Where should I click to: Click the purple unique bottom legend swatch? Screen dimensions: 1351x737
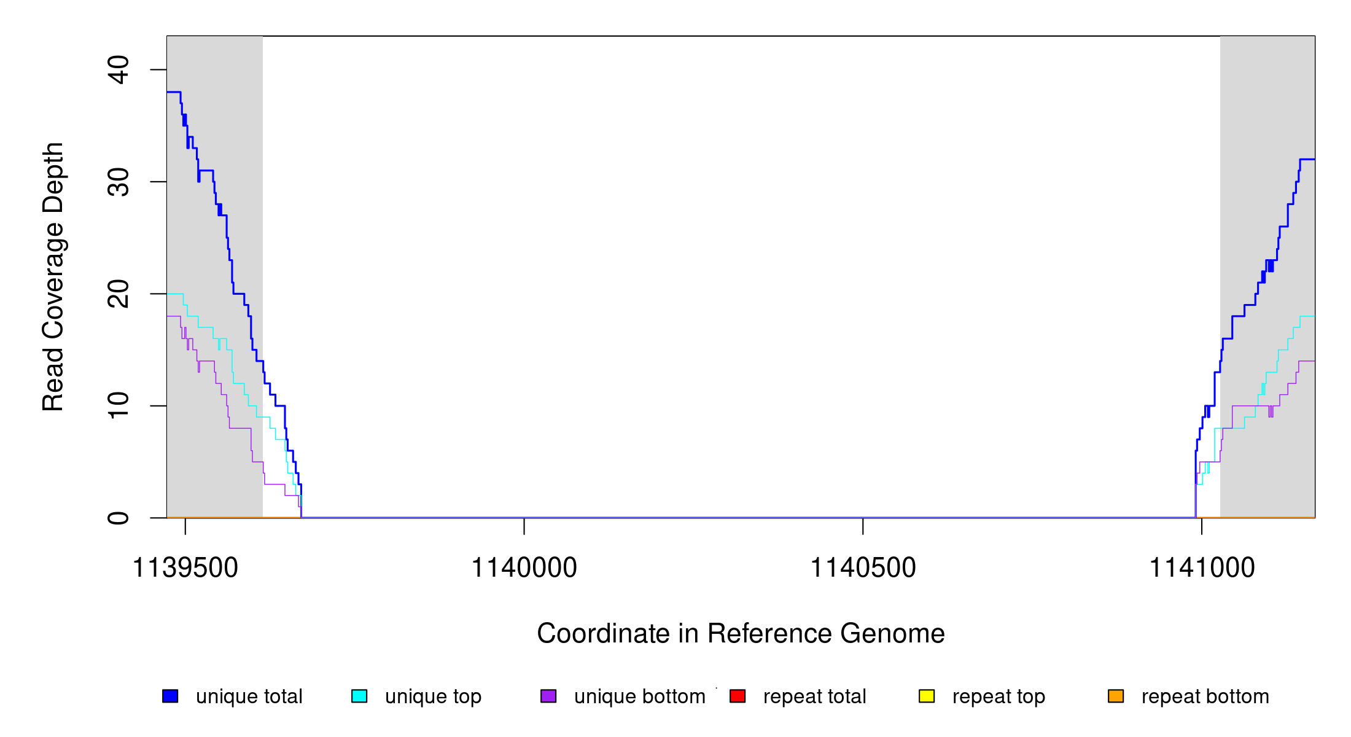click(x=548, y=696)
